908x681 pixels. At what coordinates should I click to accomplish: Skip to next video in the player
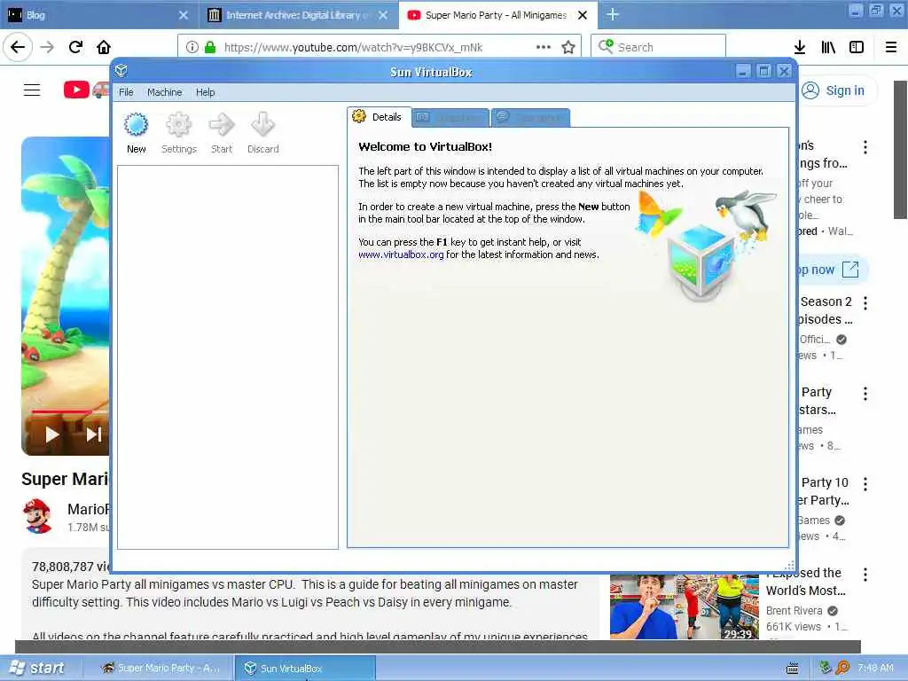(94, 434)
